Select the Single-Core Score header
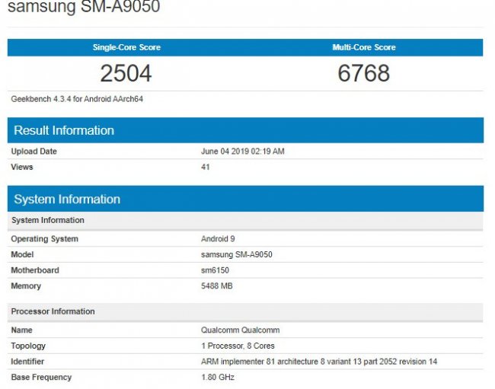This screenshot has height=389, width=495. point(126,47)
